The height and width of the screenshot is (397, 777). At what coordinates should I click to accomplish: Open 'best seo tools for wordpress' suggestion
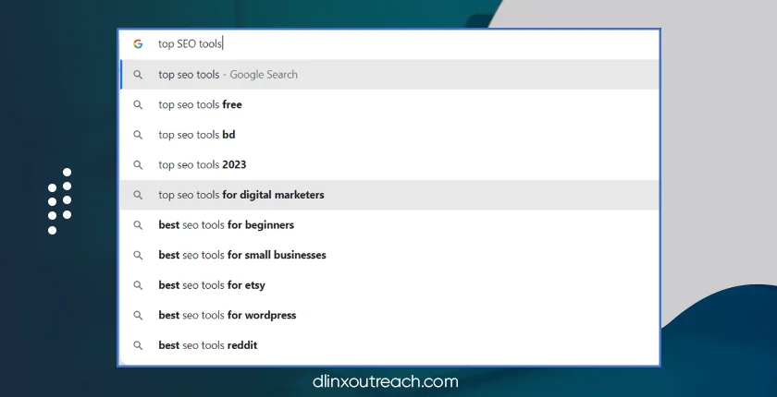(389, 316)
